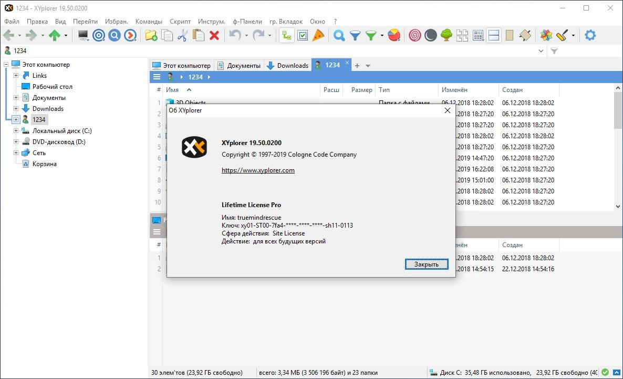Image resolution: width=623 pixels, height=379 pixels.
Task: Open the Drives monitor icon
Action: (x=83, y=35)
